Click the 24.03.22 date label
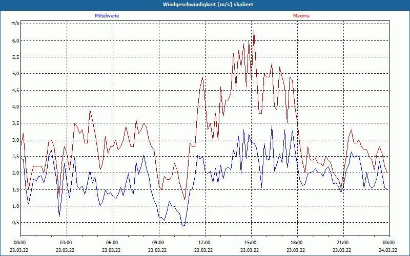 click(x=388, y=250)
